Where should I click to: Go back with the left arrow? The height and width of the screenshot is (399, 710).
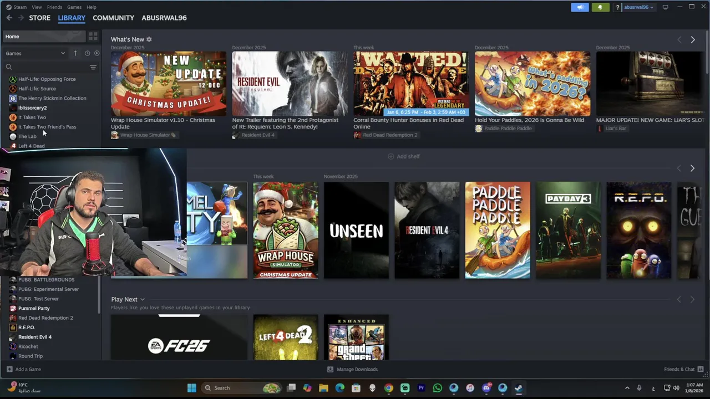tap(9, 18)
